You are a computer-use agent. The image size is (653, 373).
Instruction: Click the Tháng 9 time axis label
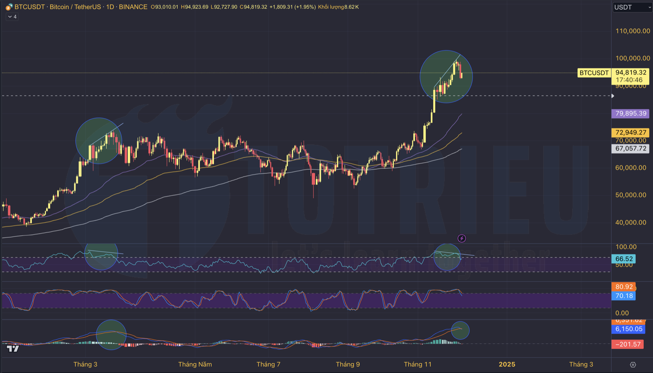tap(348, 364)
